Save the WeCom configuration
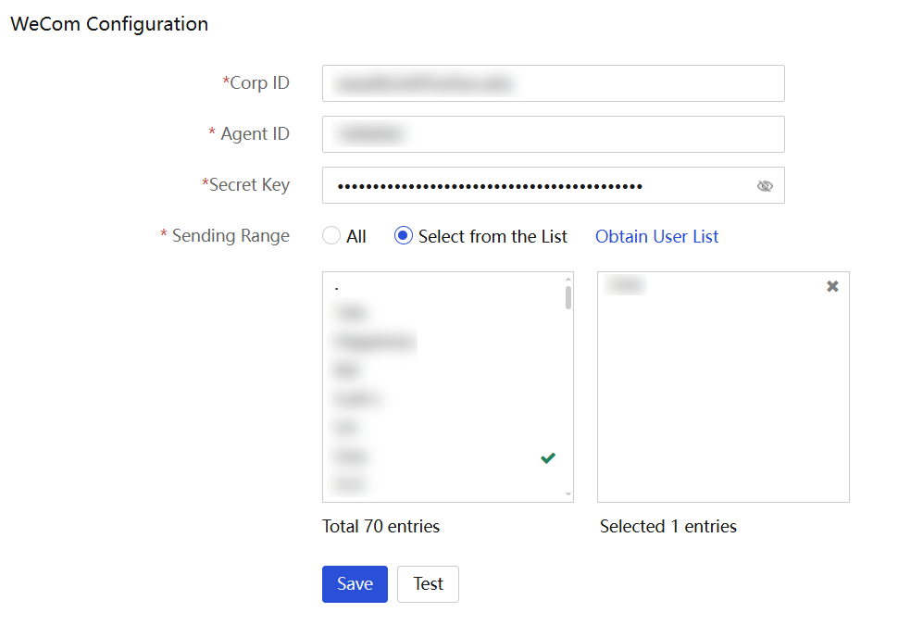The width and height of the screenshot is (898, 625). [x=355, y=583]
